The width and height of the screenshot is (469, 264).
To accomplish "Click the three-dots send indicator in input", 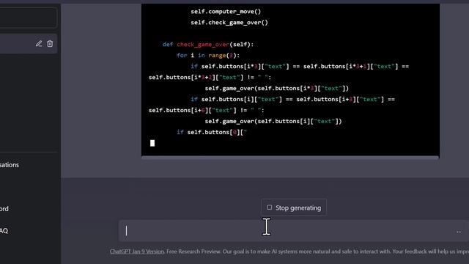I will (x=459, y=232).
